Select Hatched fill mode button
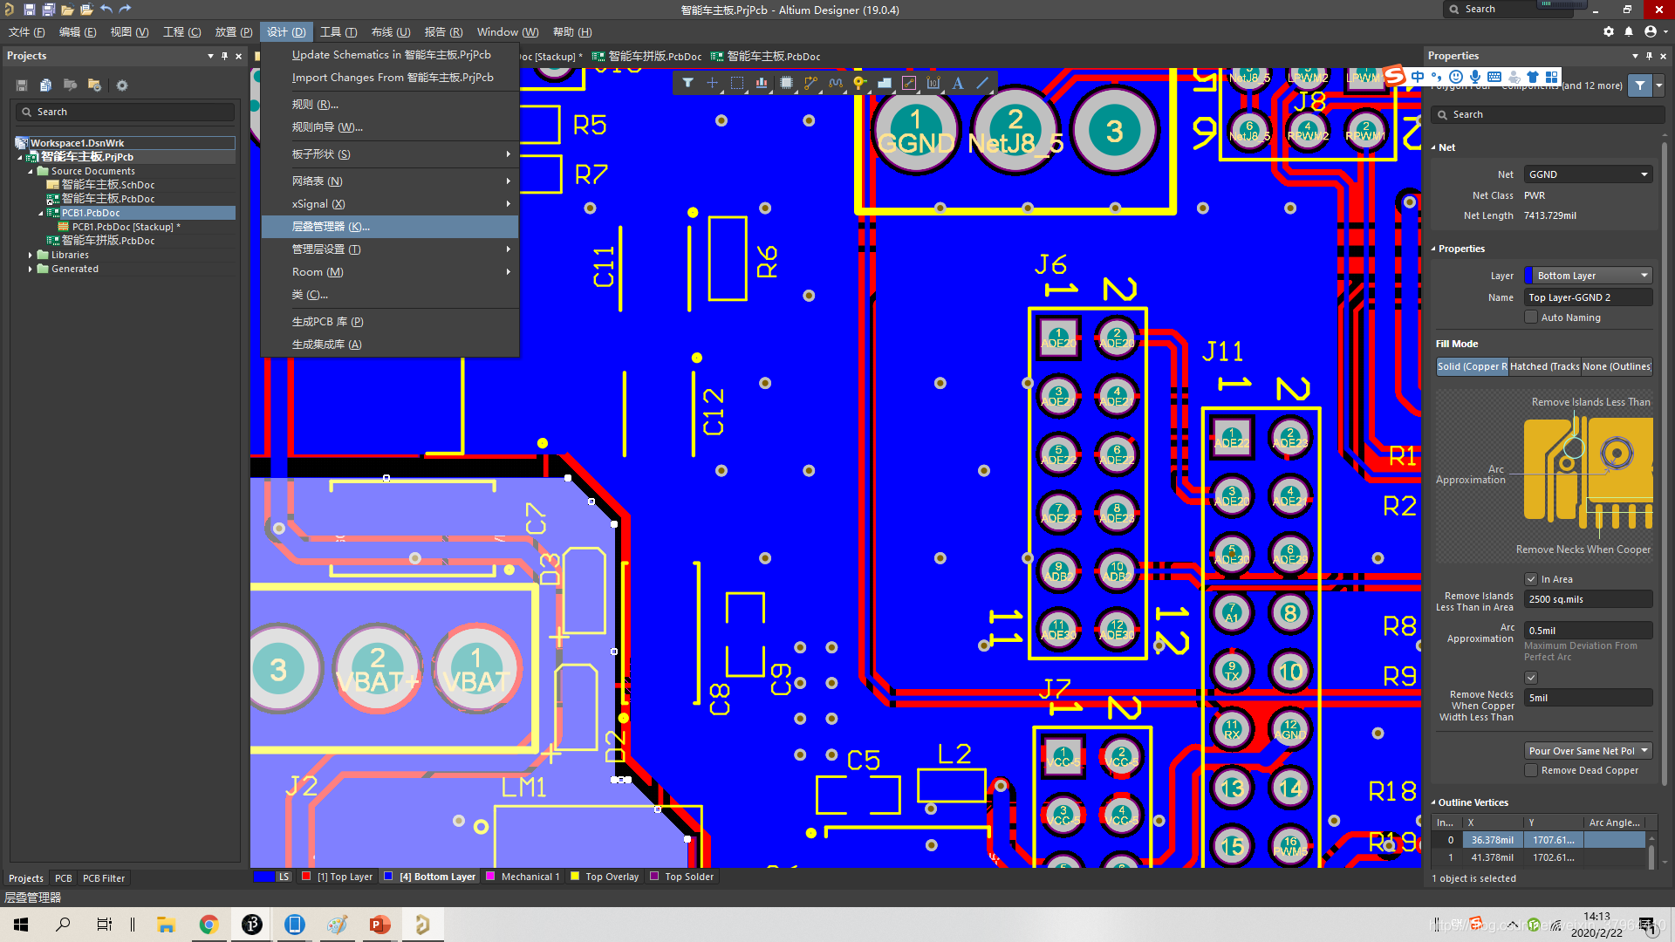This screenshot has width=1675, height=942. (1544, 366)
